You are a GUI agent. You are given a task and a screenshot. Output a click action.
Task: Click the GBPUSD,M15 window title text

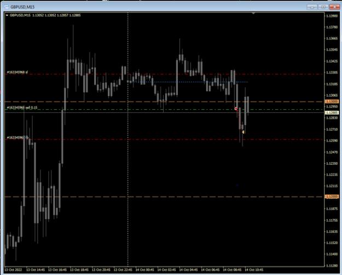22,7
